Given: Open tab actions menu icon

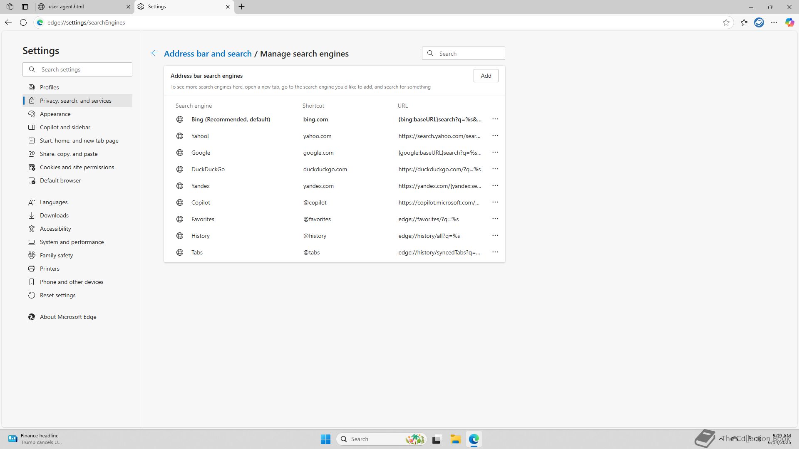Looking at the screenshot, I should 25,7.
